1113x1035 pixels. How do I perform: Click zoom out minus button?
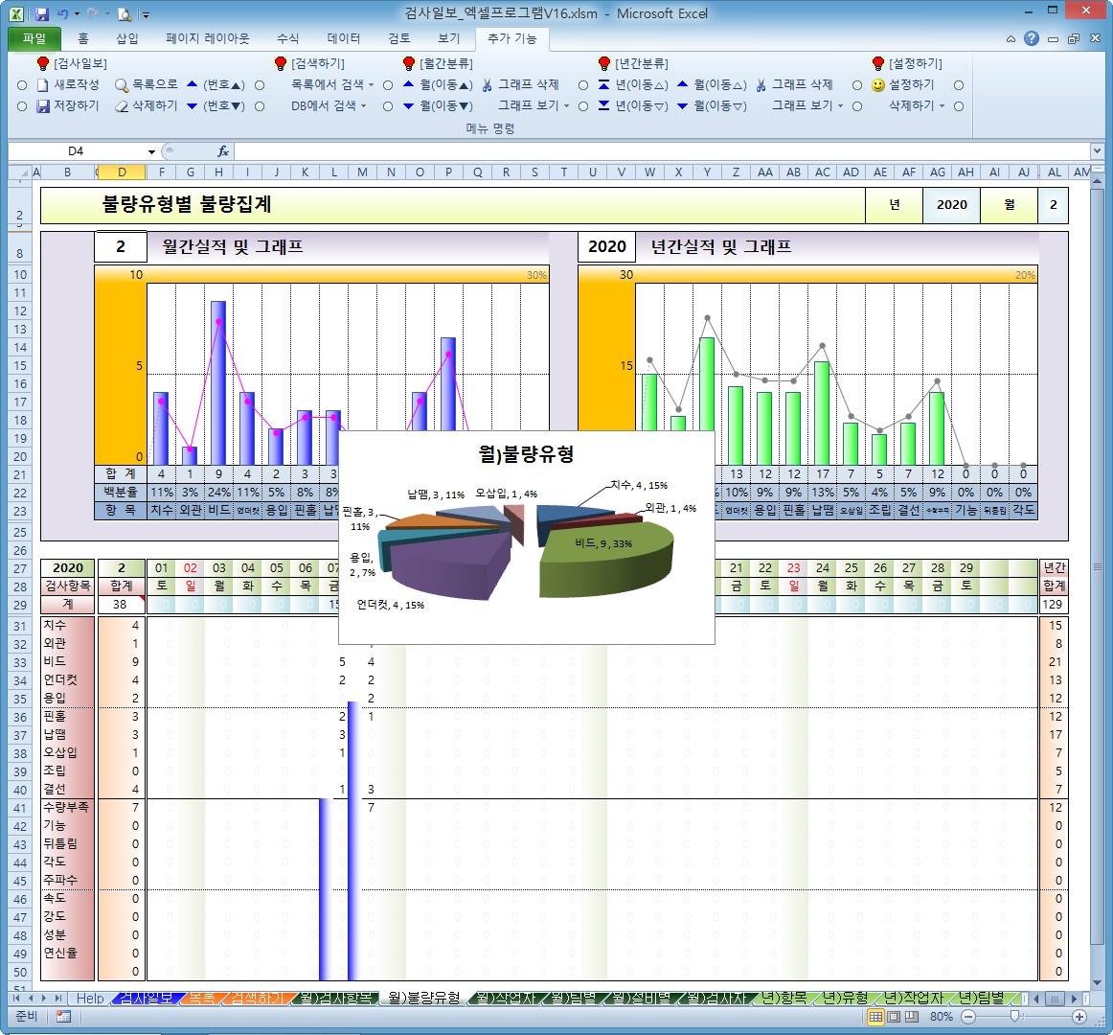pyautogui.click(x=968, y=1017)
